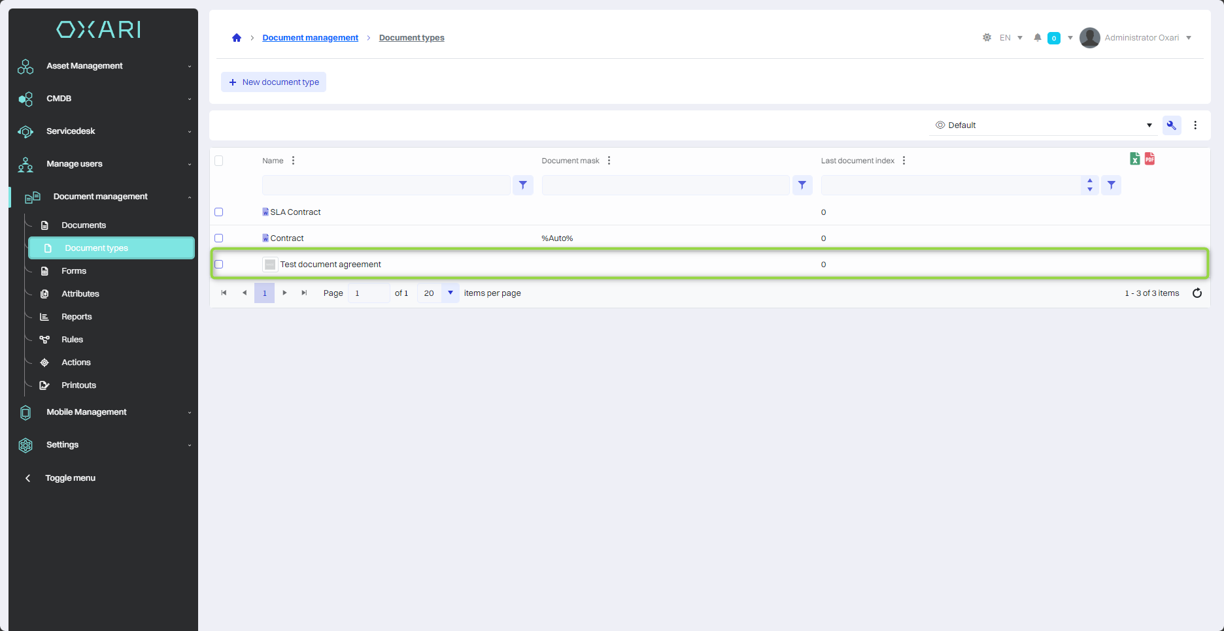The height and width of the screenshot is (631, 1224).
Task: Open the settings gear in header
Action: coord(987,38)
